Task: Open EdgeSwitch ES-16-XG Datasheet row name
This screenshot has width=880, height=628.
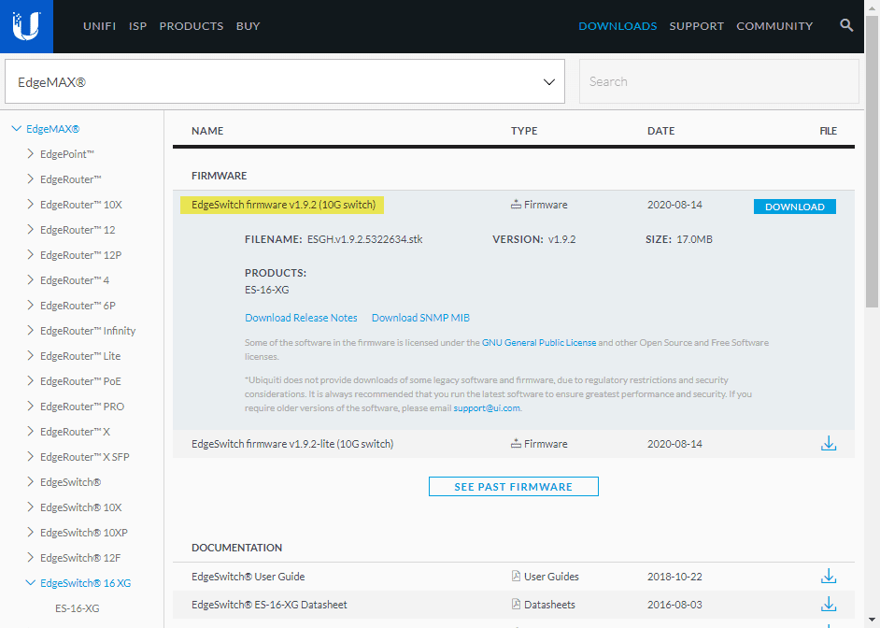Action: [x=269, y=605]
